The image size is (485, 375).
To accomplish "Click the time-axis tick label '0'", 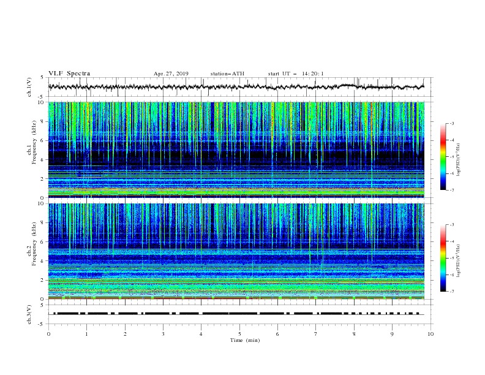I will (x=48, y=334).
